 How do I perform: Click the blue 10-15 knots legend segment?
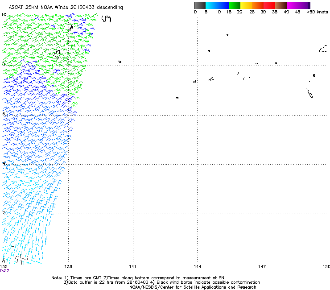click(x=223, y=5)
